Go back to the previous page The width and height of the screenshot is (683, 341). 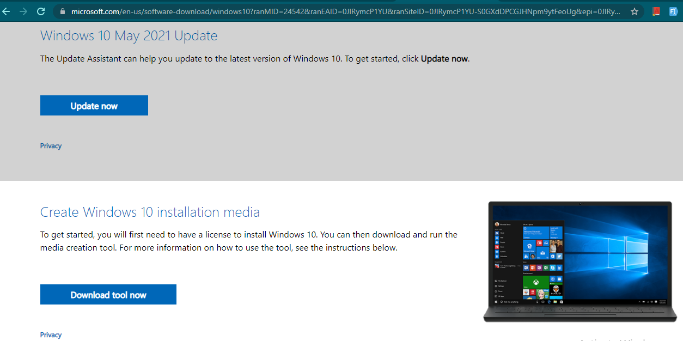click(6, 11)
